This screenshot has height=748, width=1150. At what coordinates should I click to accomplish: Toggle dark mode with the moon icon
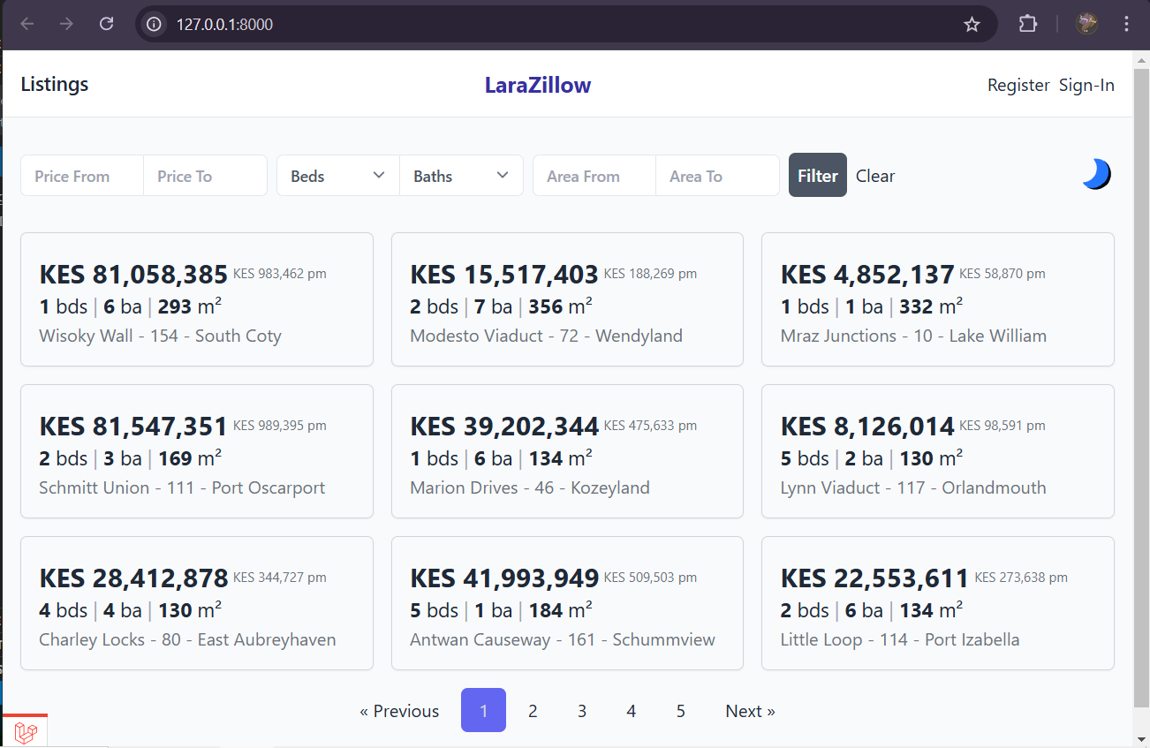coord(1096,174)
